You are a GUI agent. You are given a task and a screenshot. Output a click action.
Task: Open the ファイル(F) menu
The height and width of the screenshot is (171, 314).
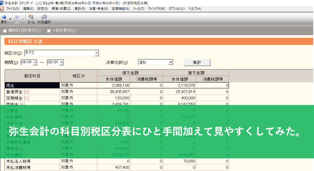[x=13, y=8]
